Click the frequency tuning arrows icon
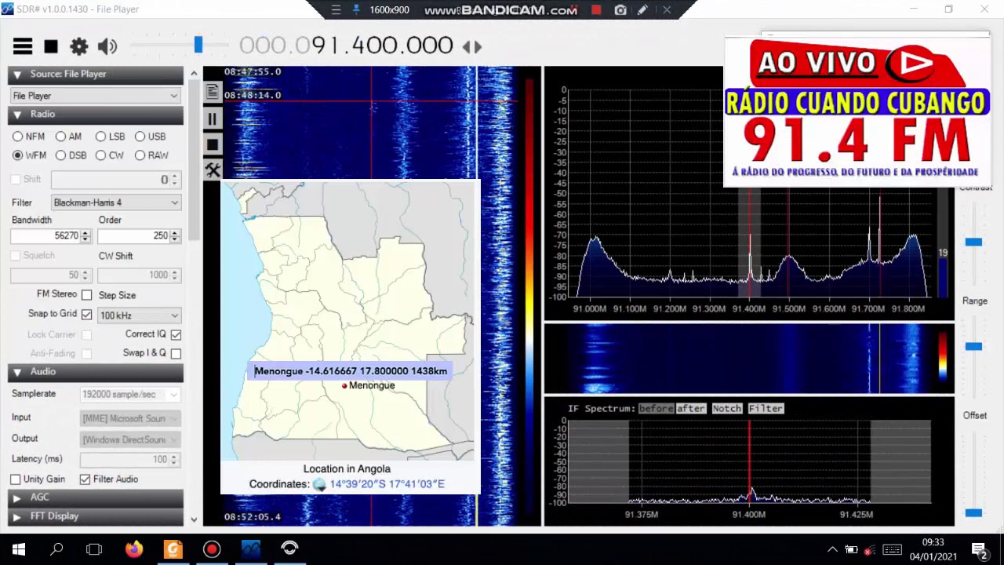The height and width of the screenshot is (565, 1004). [471, 47]
